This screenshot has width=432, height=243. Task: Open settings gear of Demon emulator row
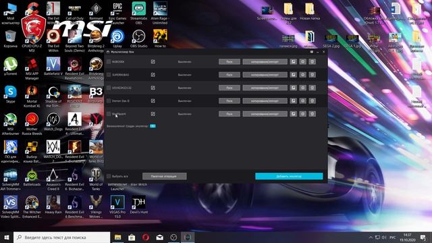pos(303,101)
